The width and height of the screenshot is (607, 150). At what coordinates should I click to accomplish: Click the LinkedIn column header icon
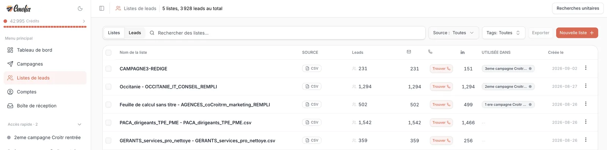point(462,52)
